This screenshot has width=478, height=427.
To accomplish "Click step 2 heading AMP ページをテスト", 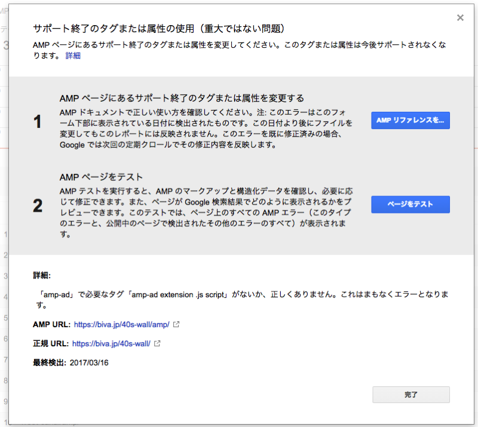I will click(x=101, y=177).
